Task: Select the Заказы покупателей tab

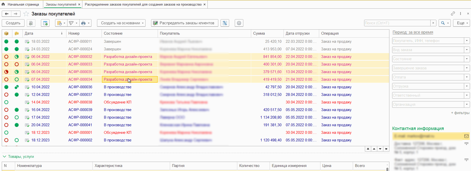Action: pos(61,5)
